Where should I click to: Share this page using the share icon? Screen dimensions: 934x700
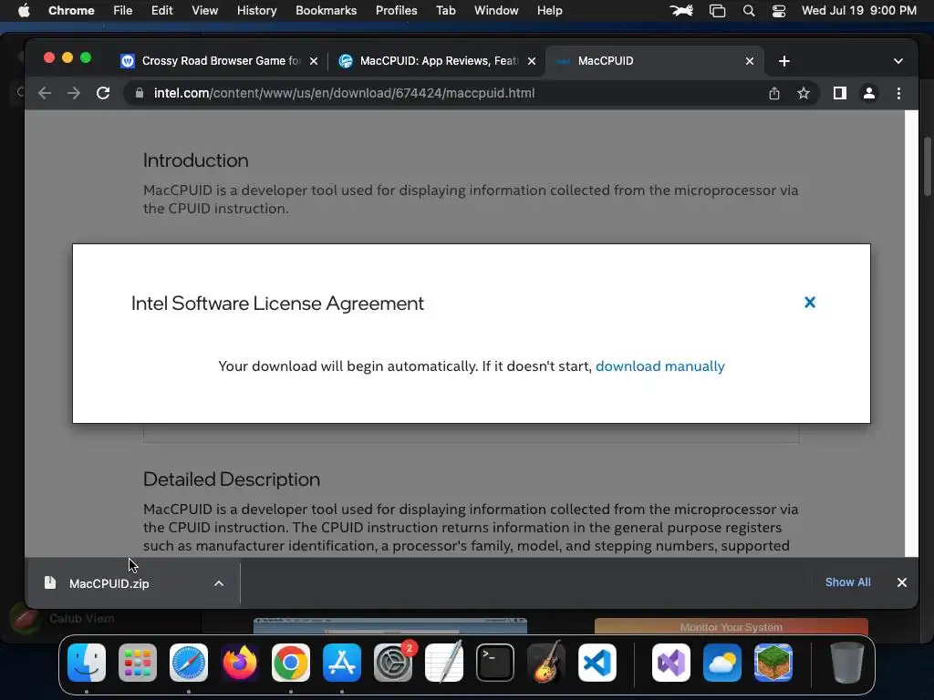click(773, 94)
